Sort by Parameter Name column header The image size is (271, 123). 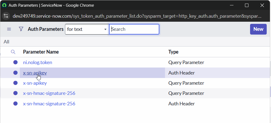pyautogui.click(x=41, y=52)
